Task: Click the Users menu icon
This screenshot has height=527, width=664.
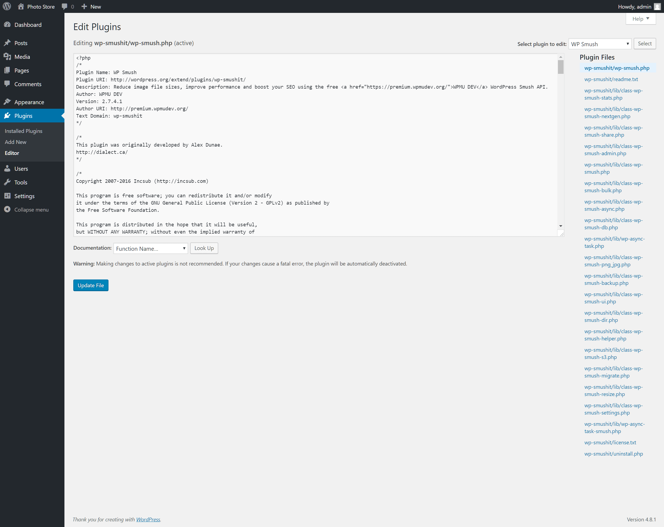Action: pyautogui.click(x=8, y=168)
